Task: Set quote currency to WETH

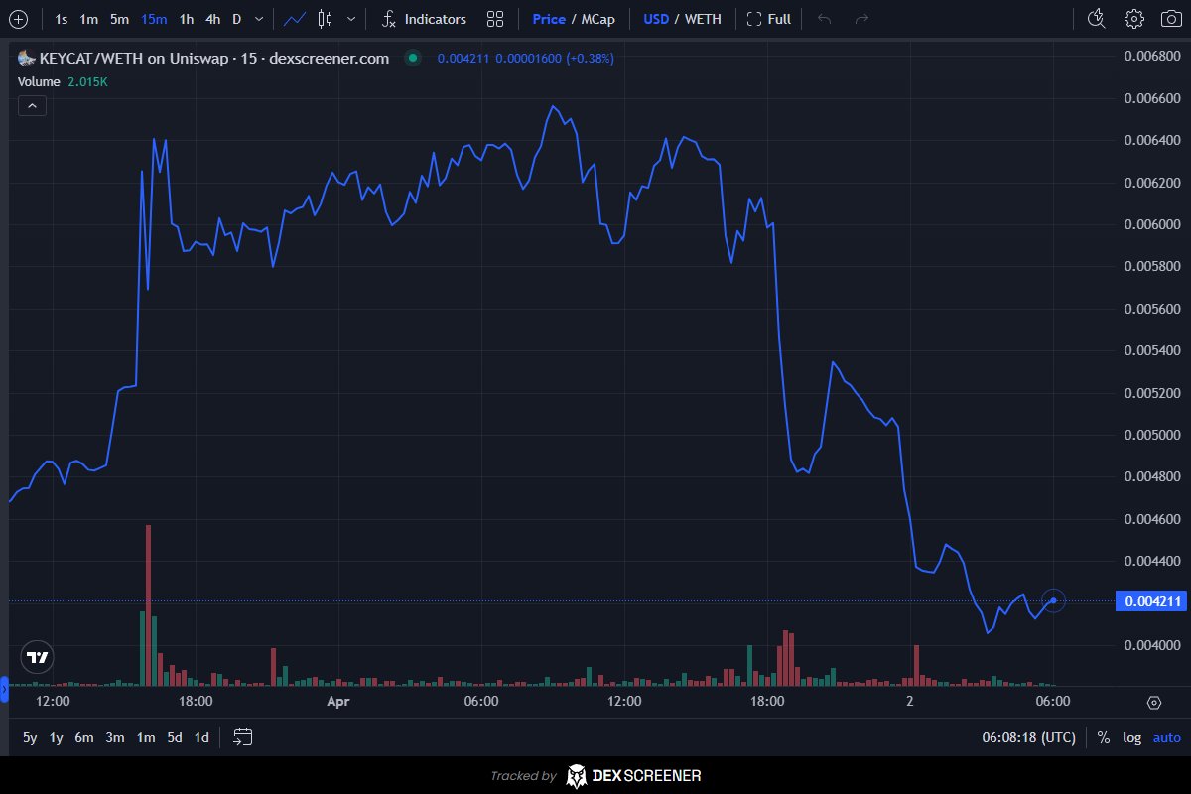Action: 703,19
